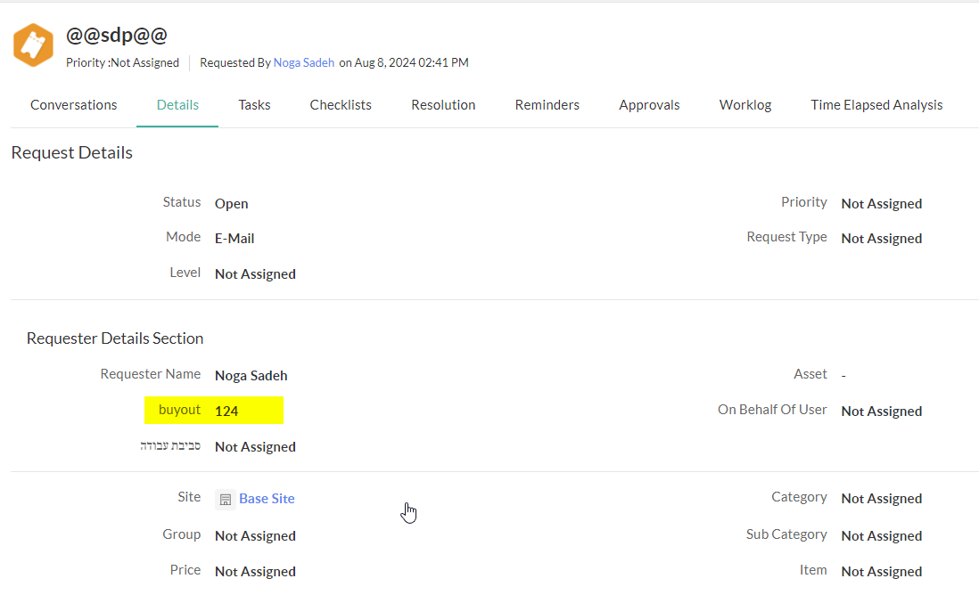
Task: Switch to the Tasks tab
Action: (x=254, y=105)
